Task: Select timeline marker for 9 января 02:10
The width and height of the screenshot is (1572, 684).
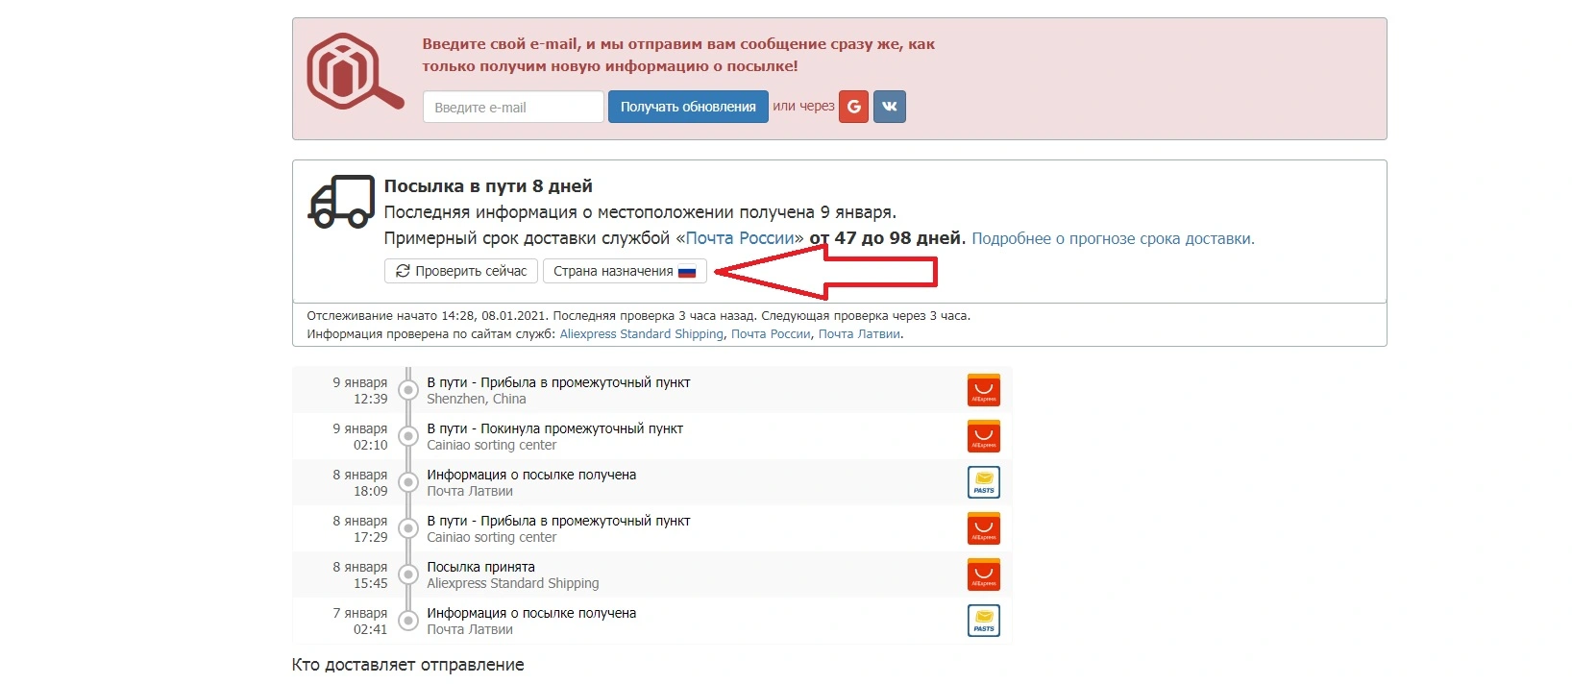Action: coord(408,436)
